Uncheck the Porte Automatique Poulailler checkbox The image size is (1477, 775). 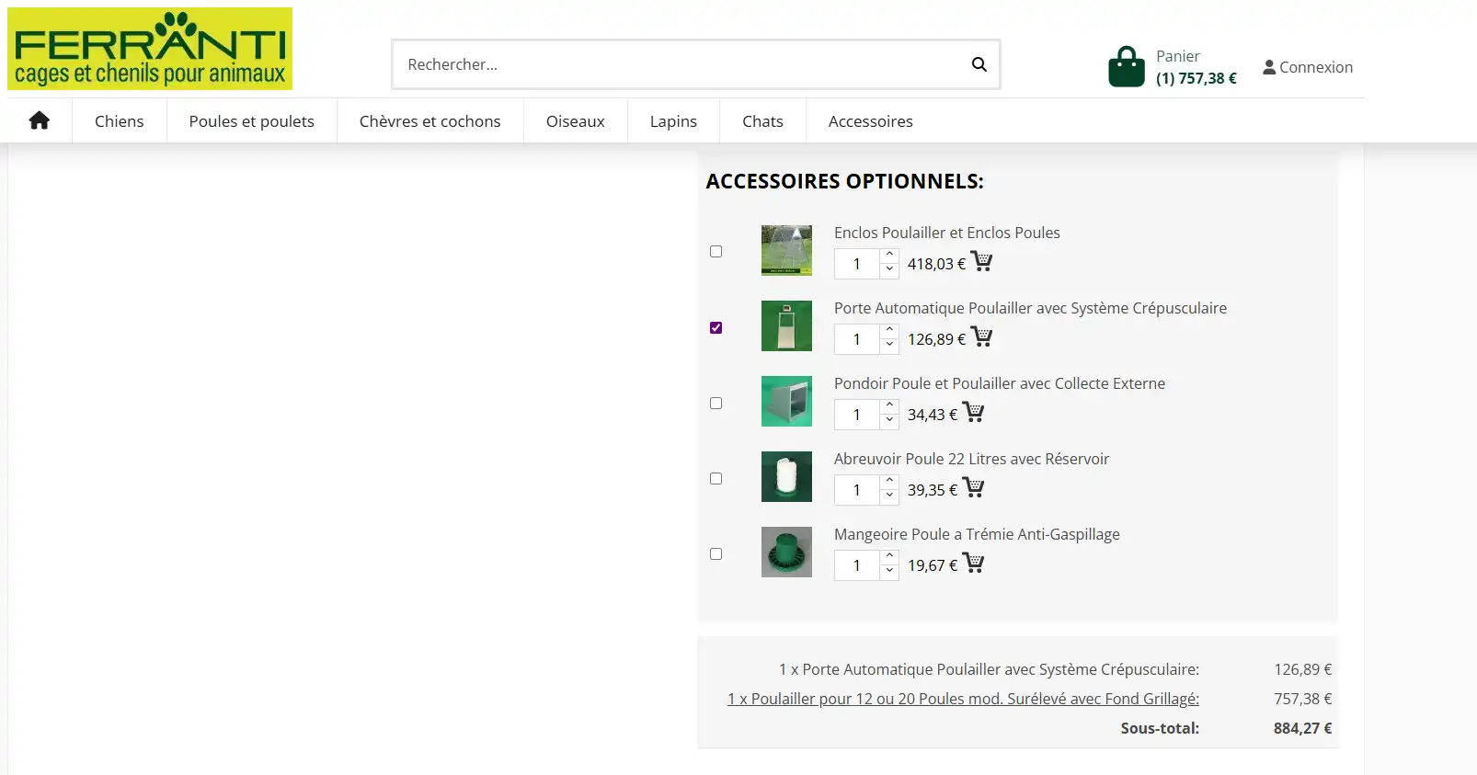pos(716,327)
